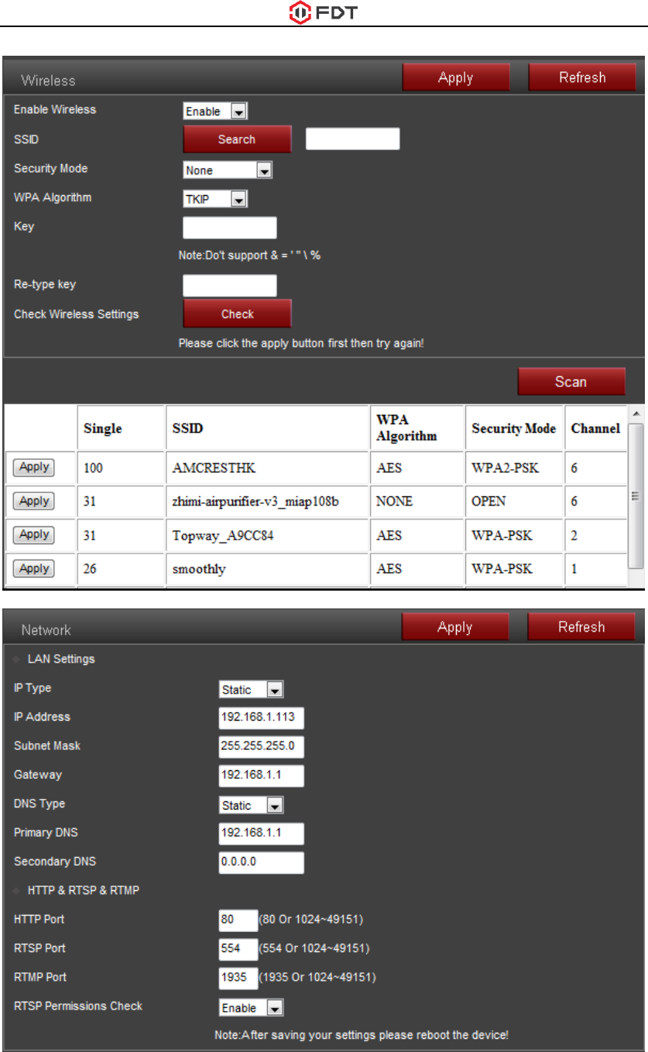Click the WPA2-PSK security mode cell
The height and width of the screenshot is (1052, 648).
click(514, 468)
